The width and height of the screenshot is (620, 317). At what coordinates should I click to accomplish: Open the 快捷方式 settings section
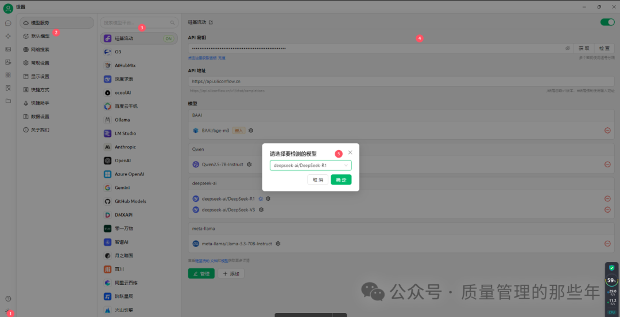click(x=56, y=89)
